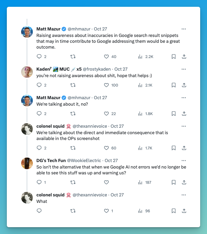Viewport: 207px width, 234px height.
Task: Retweet colonel squid's "What" tweet
Action: (73, 211)
